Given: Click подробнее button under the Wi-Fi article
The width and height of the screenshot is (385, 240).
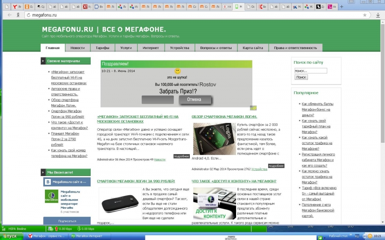Looking at the screenshot, I should [x=181, y=156].
